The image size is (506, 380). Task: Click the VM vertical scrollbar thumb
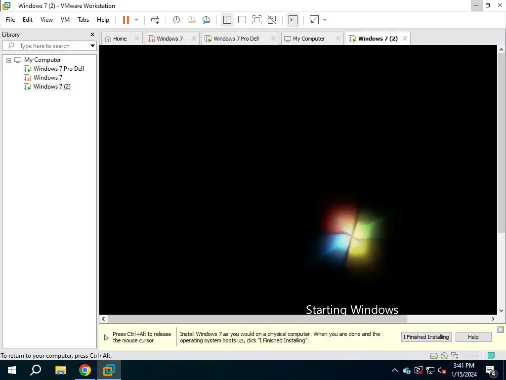tap(501, 143)
